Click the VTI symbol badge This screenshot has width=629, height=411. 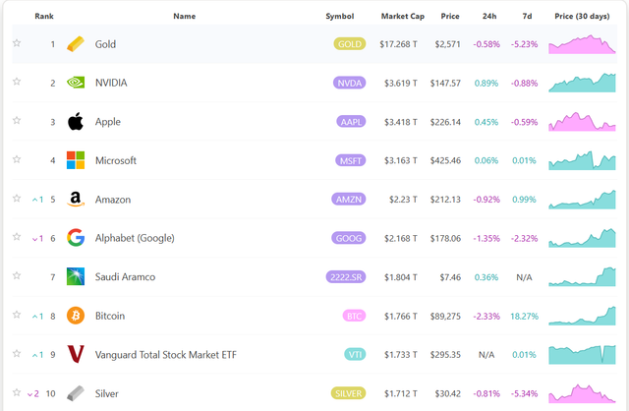355,354
